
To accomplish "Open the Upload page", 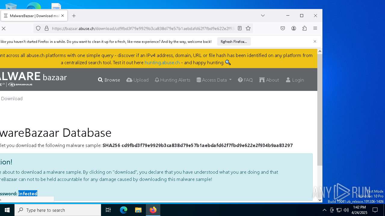I will pyautogui.click(x=137, y=80).
